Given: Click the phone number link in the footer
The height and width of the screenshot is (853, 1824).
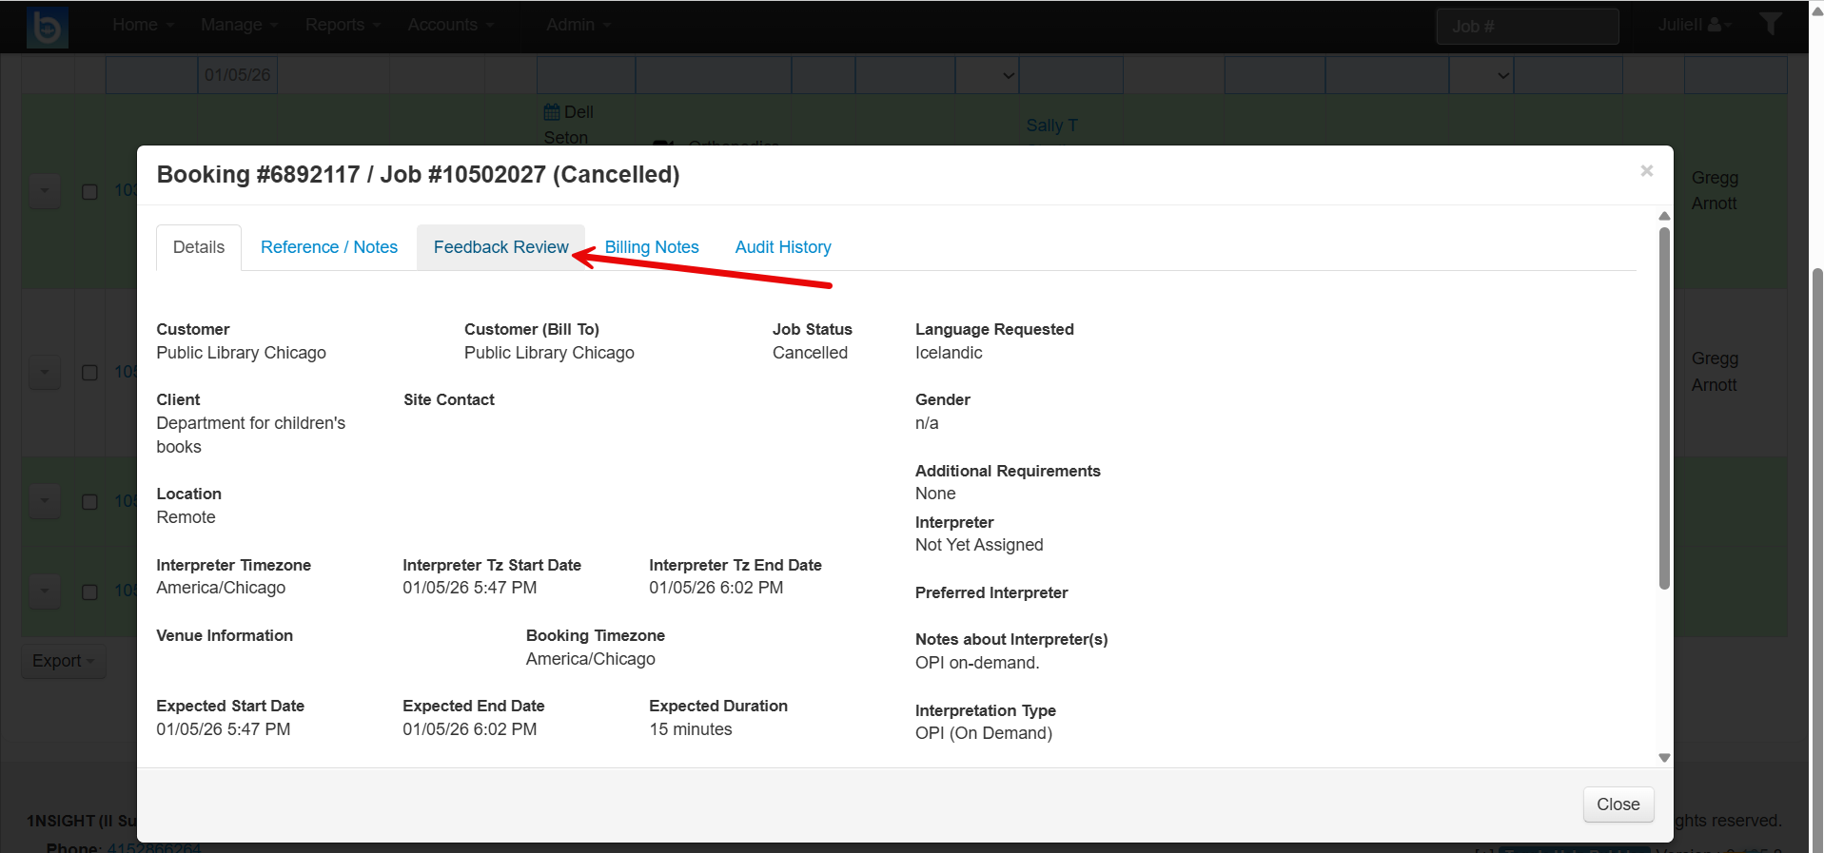Looking at the screenshot, I should (x=154, y=846).
